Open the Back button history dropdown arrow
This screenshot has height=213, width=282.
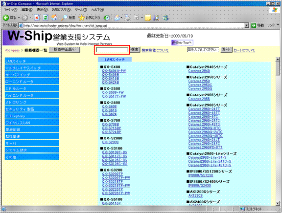click(x=19, y=18)
